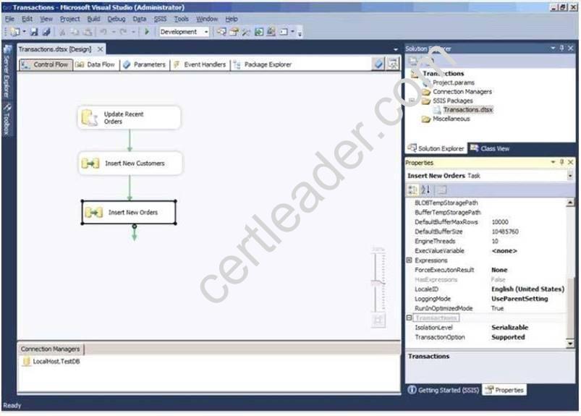Click the SSIS Toolbox icon at designer top-right
The image size is (581, 416).
tap(393, 64)
